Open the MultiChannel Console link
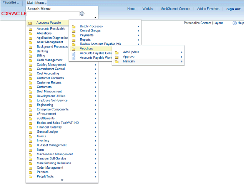 pyautogui.click(x=175, y=9)
